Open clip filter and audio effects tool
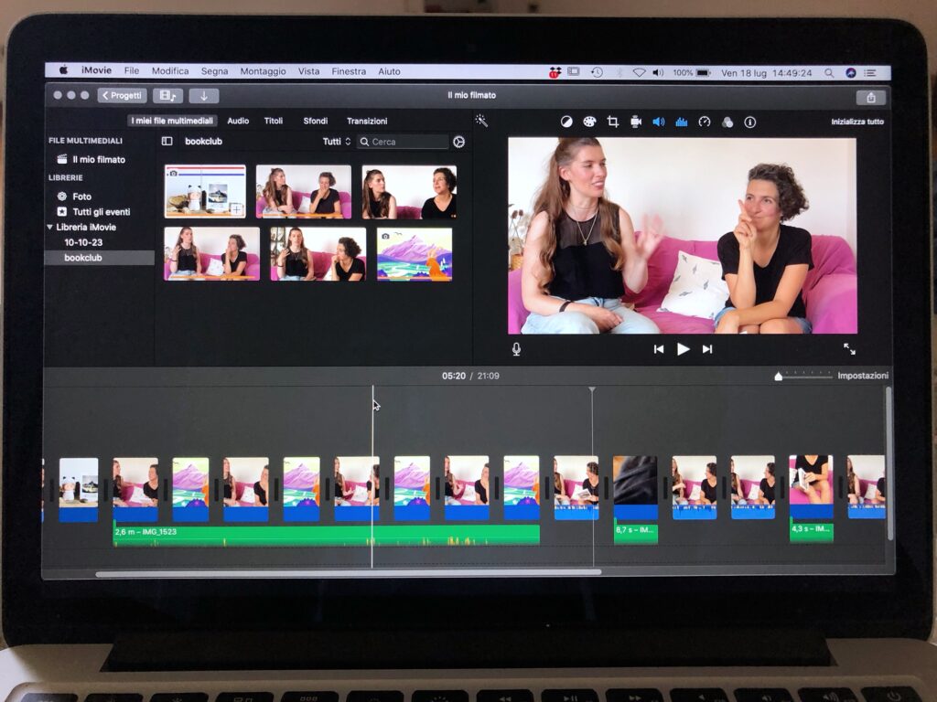The height and width of the screenshot is (702, 937). [x=727, y=122]
